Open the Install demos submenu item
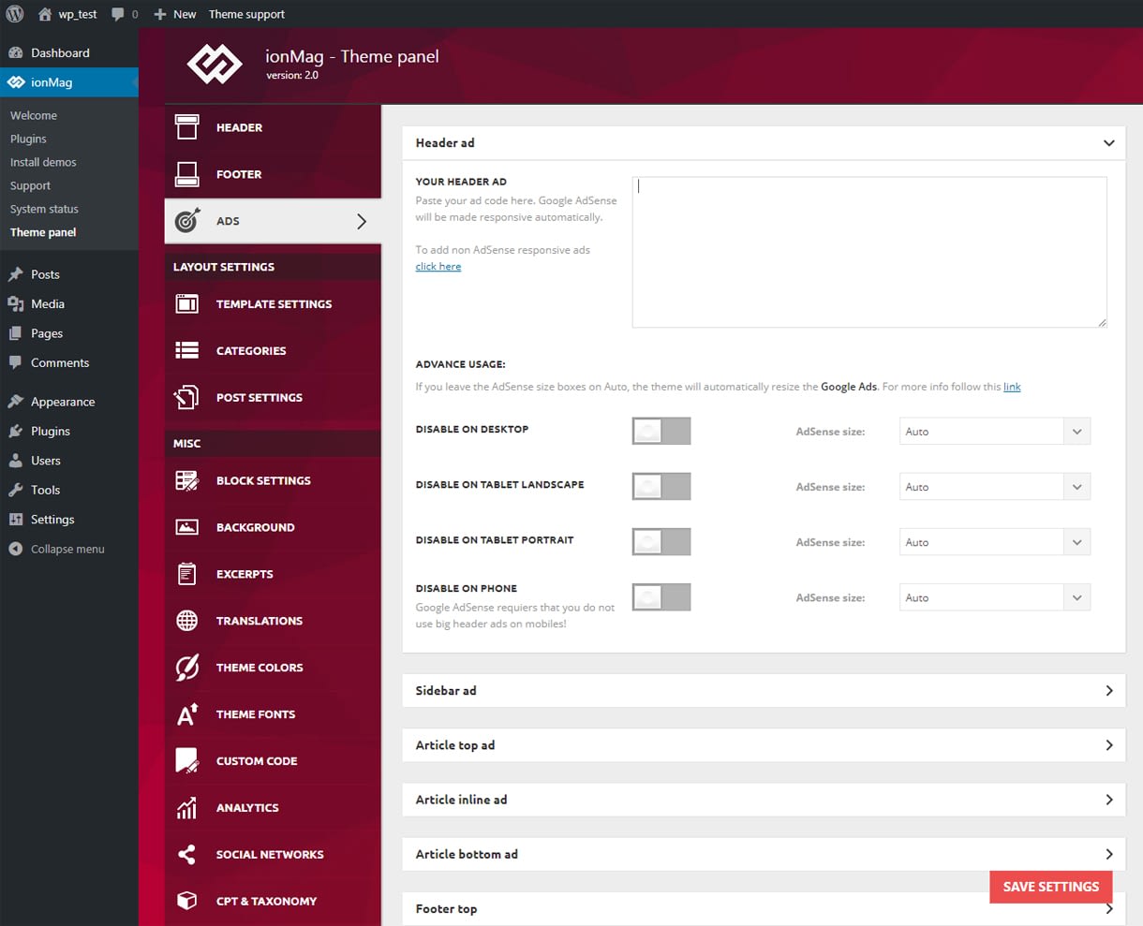1143x926 pixels. click(x=43, y=162)
